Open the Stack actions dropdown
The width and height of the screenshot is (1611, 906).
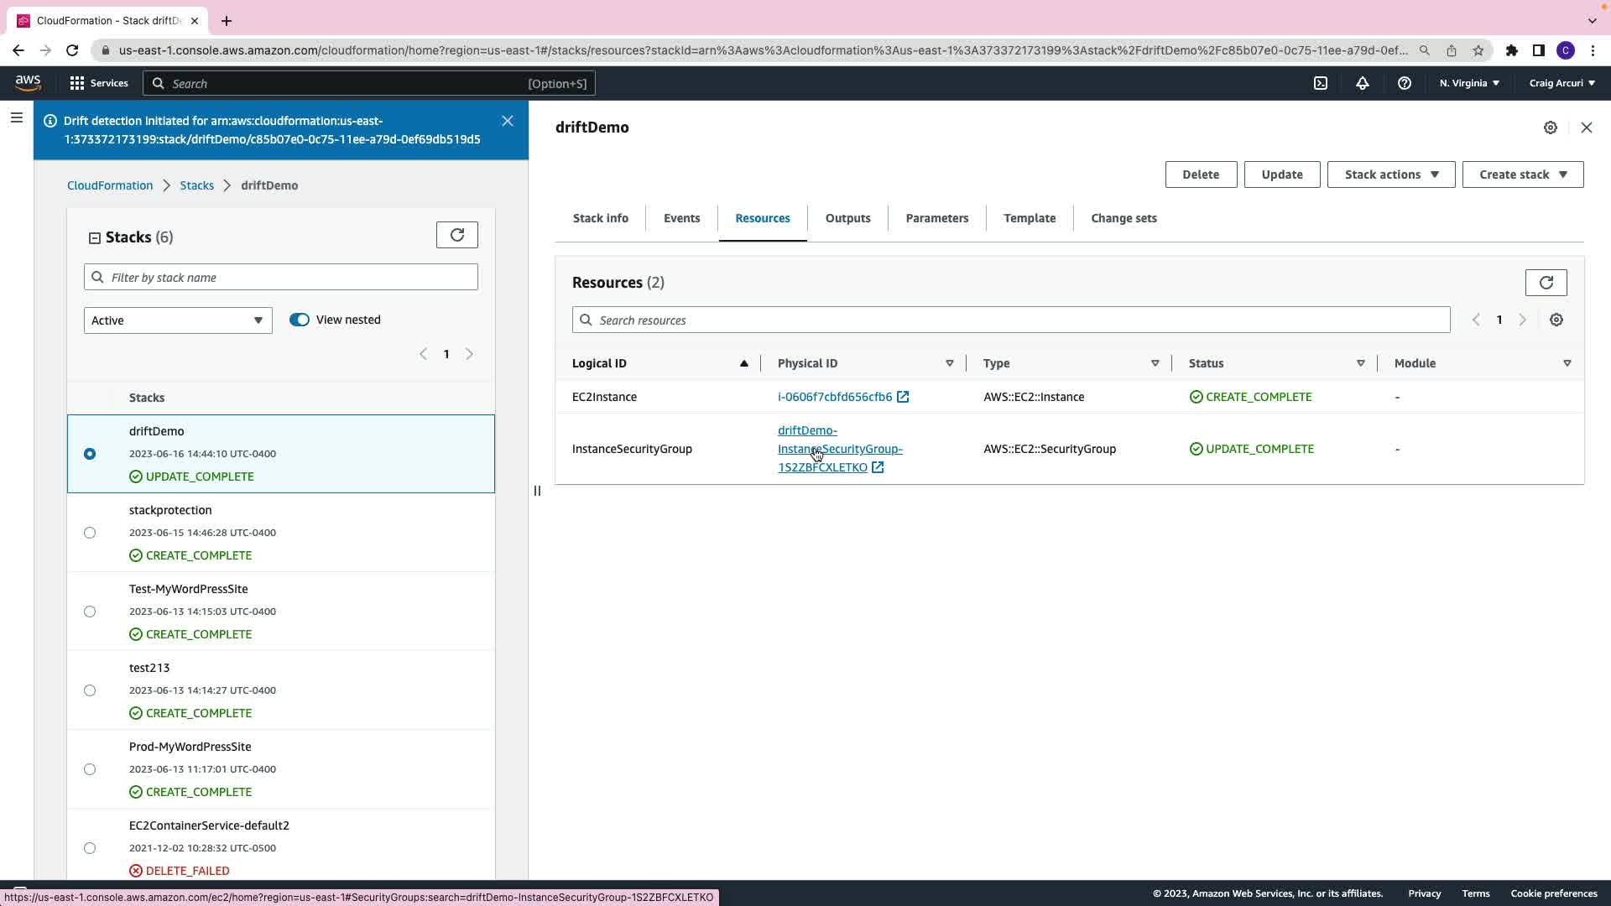pos(1390,174)
